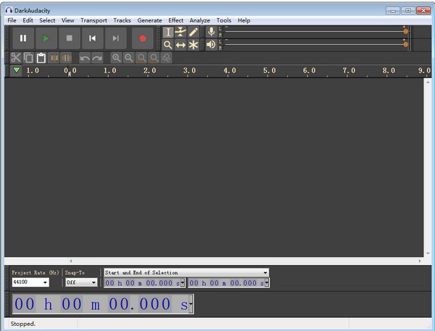Adjust the recording volume slider knob
The width and height of the screenshot is (435, 331).
point(405,32)
